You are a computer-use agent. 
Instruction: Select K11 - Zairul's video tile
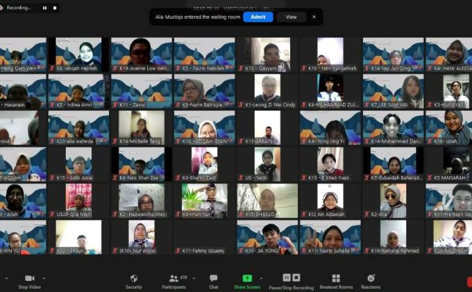[141, 91]
